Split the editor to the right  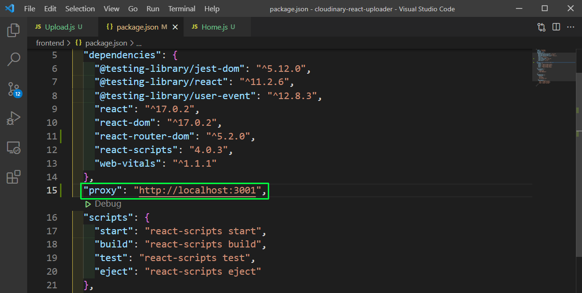click(x=556, y=27)
